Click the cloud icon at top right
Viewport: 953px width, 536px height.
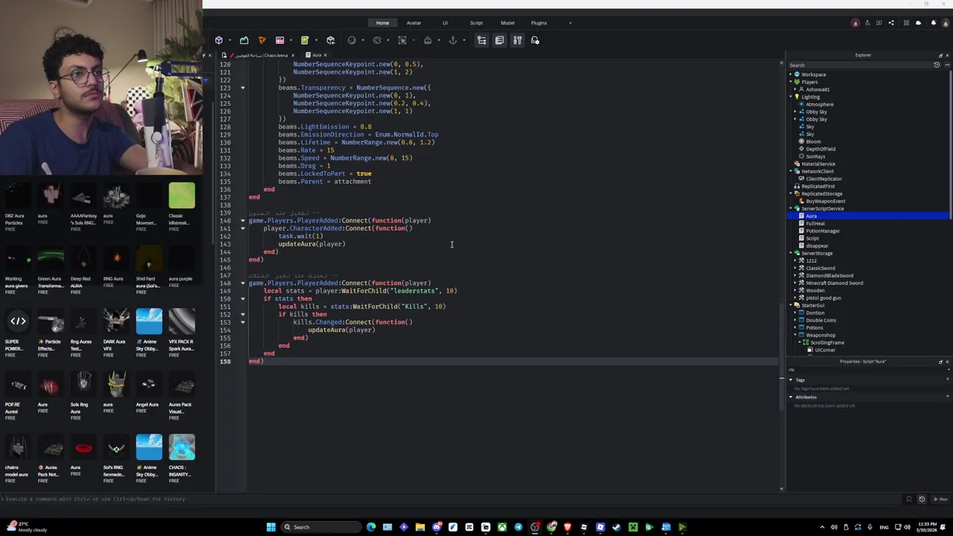[x=918, y=23]
